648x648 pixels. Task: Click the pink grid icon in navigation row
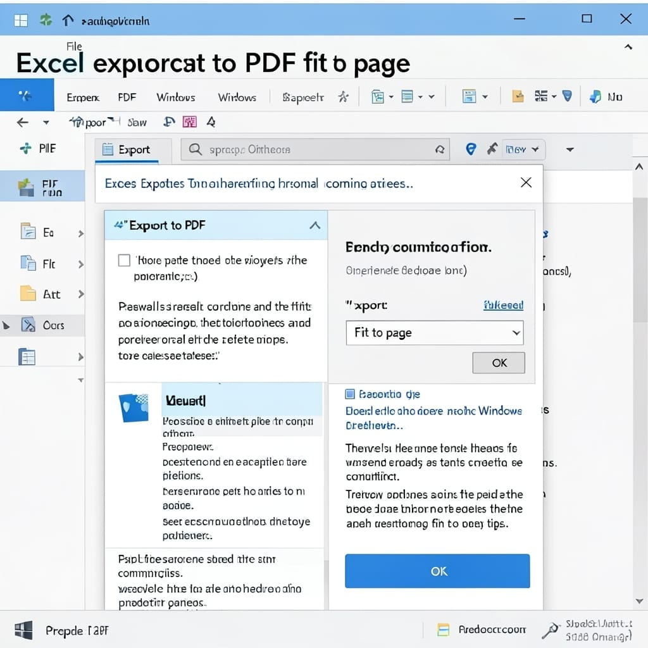pyautogui.click(x=190, y=121)
